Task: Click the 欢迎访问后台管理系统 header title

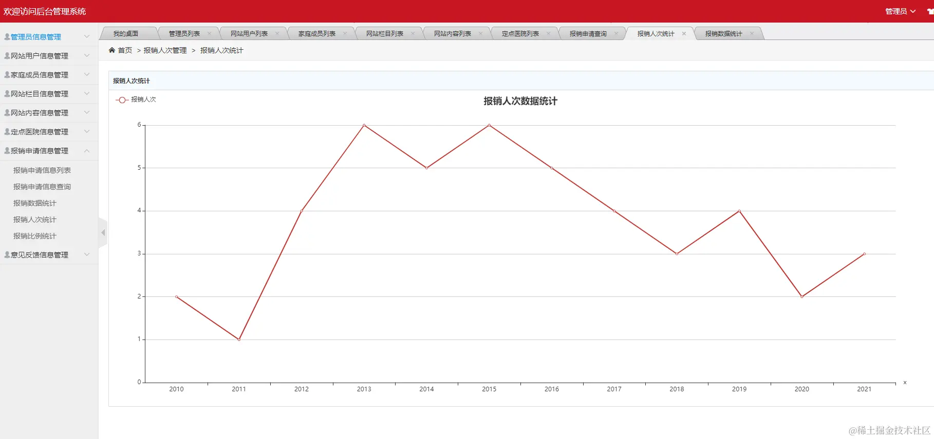Action: tap(45, 11)
